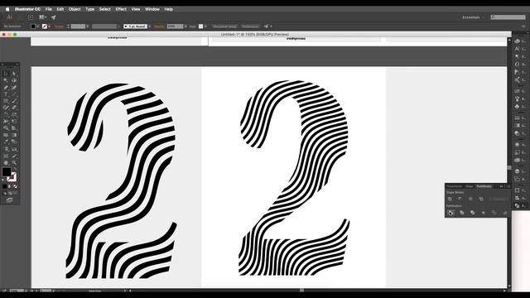Switch to the Align panel tab
The image size is (530, 298).
pos(470,186)
